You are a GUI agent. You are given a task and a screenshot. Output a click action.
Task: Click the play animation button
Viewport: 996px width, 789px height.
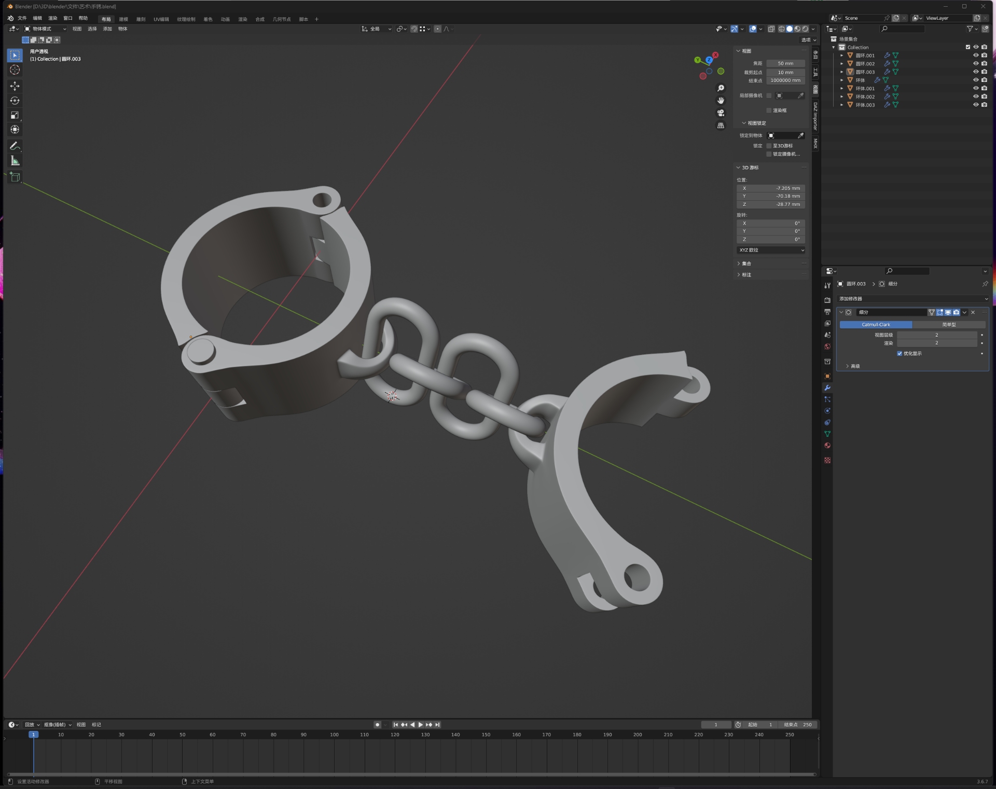click(x=421, y=725)
